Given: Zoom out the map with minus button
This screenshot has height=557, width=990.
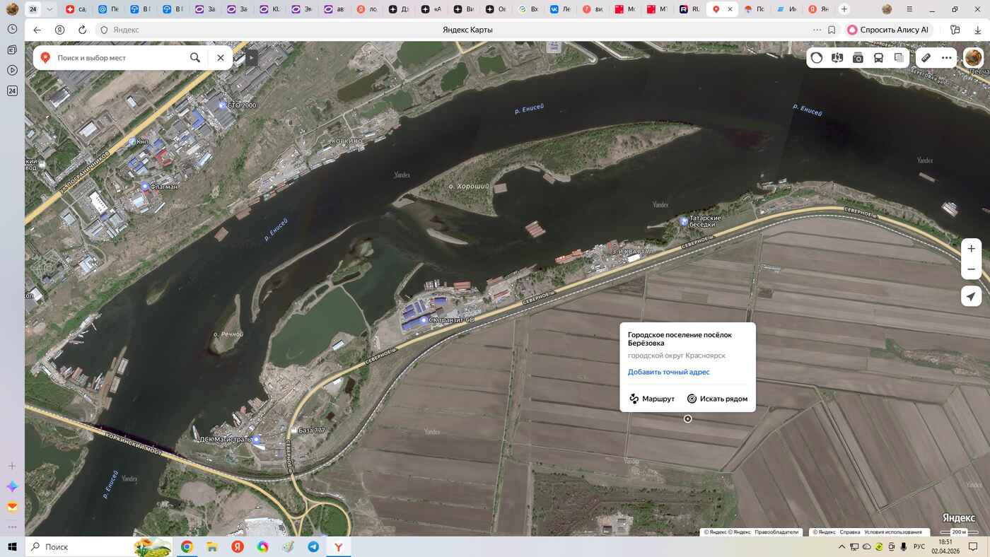Looking at the screenshot, I should pos(971,269).
